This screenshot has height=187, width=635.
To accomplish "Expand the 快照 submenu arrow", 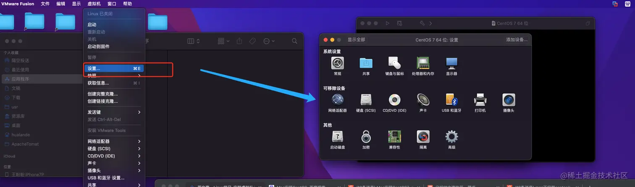I will 139,75.
